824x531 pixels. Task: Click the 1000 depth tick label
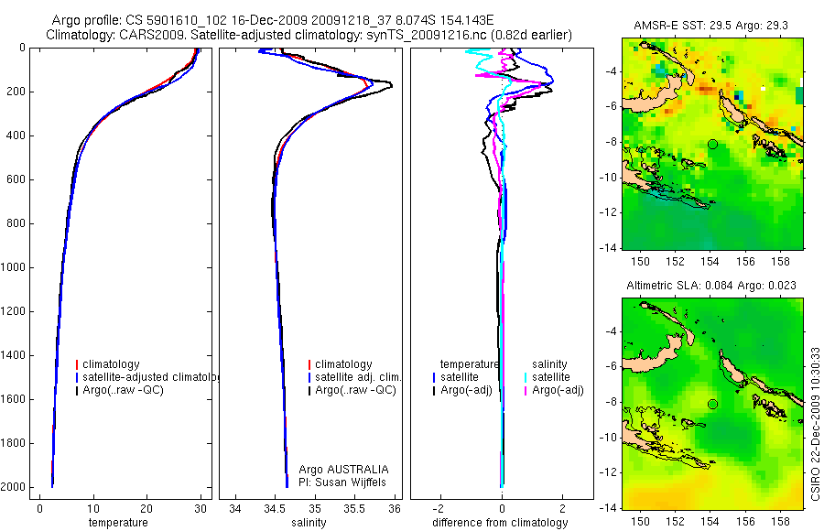12,267
